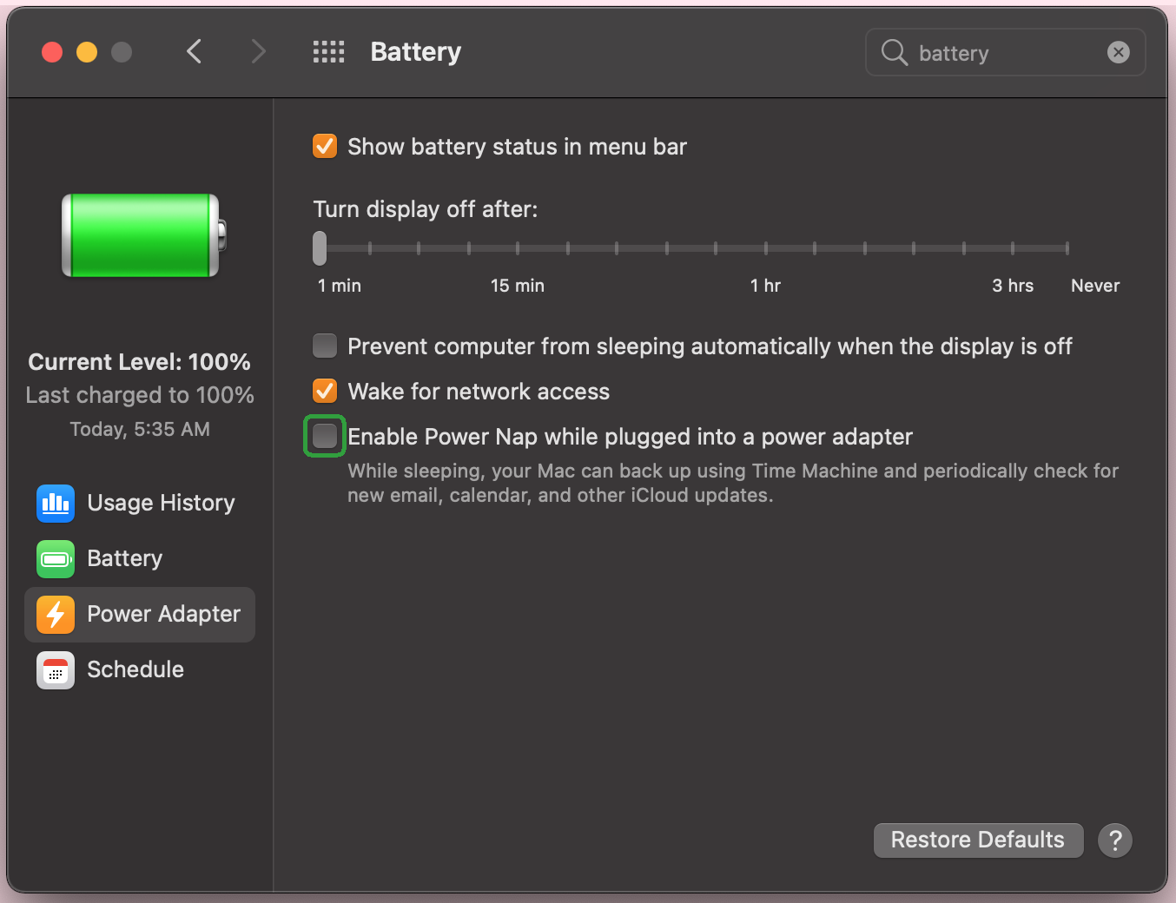Disable Wake for network access
The image size is (1176, 903).
coord(325,392)
